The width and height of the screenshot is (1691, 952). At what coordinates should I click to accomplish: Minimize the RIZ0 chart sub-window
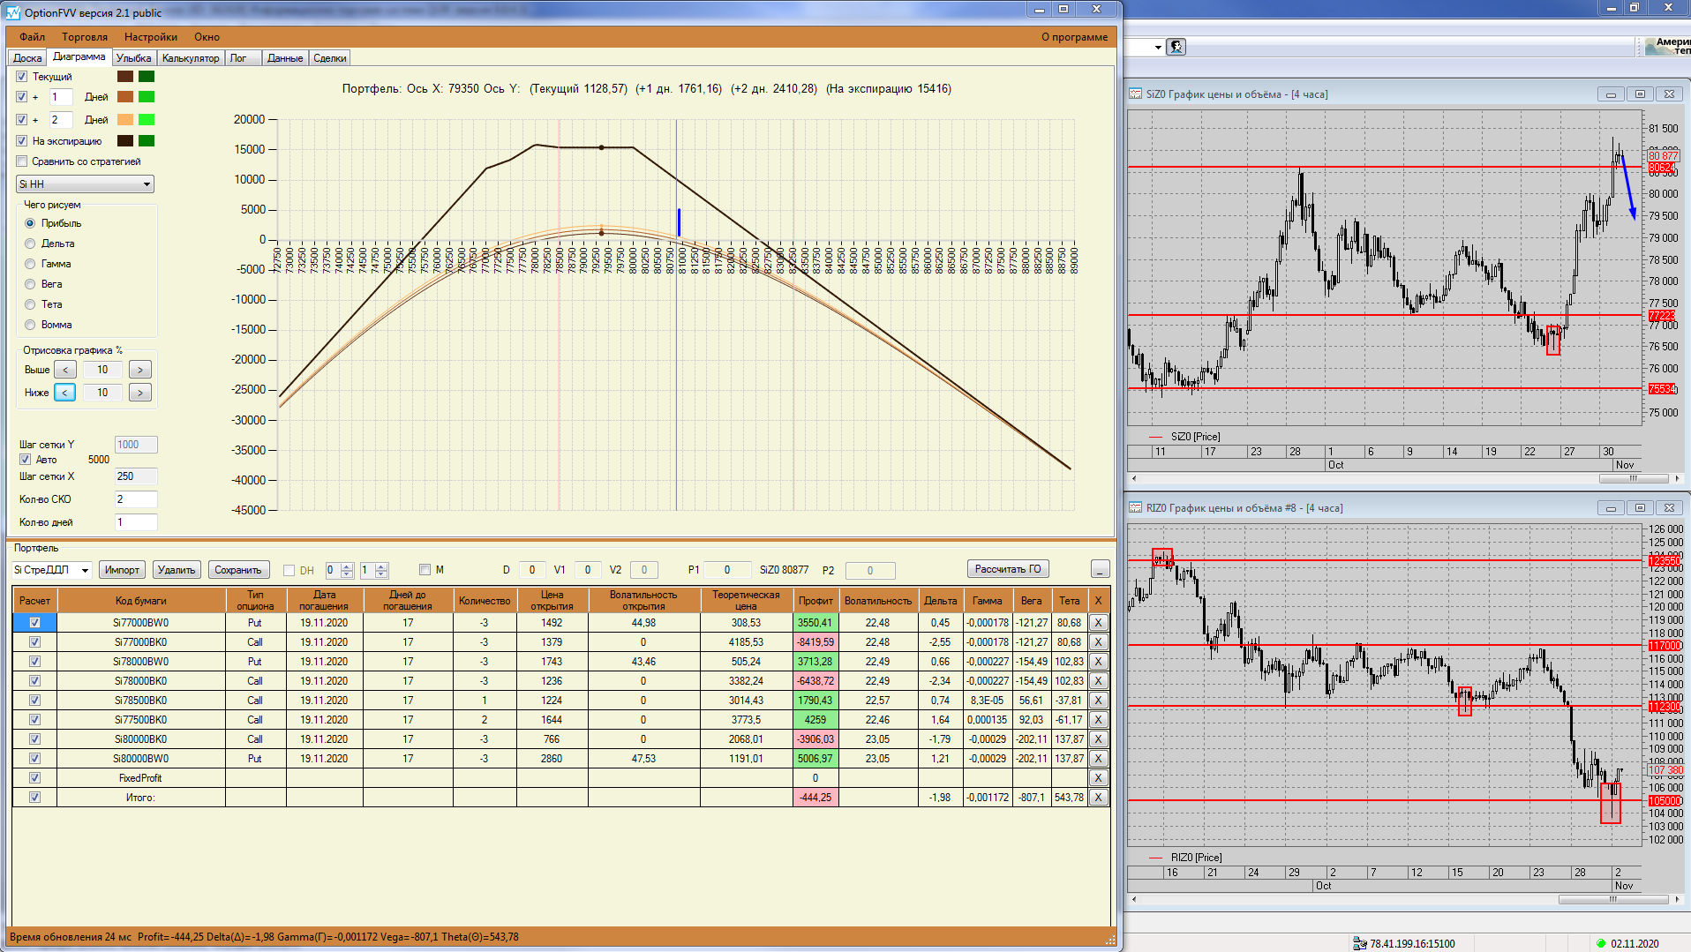coord(1611,508)
